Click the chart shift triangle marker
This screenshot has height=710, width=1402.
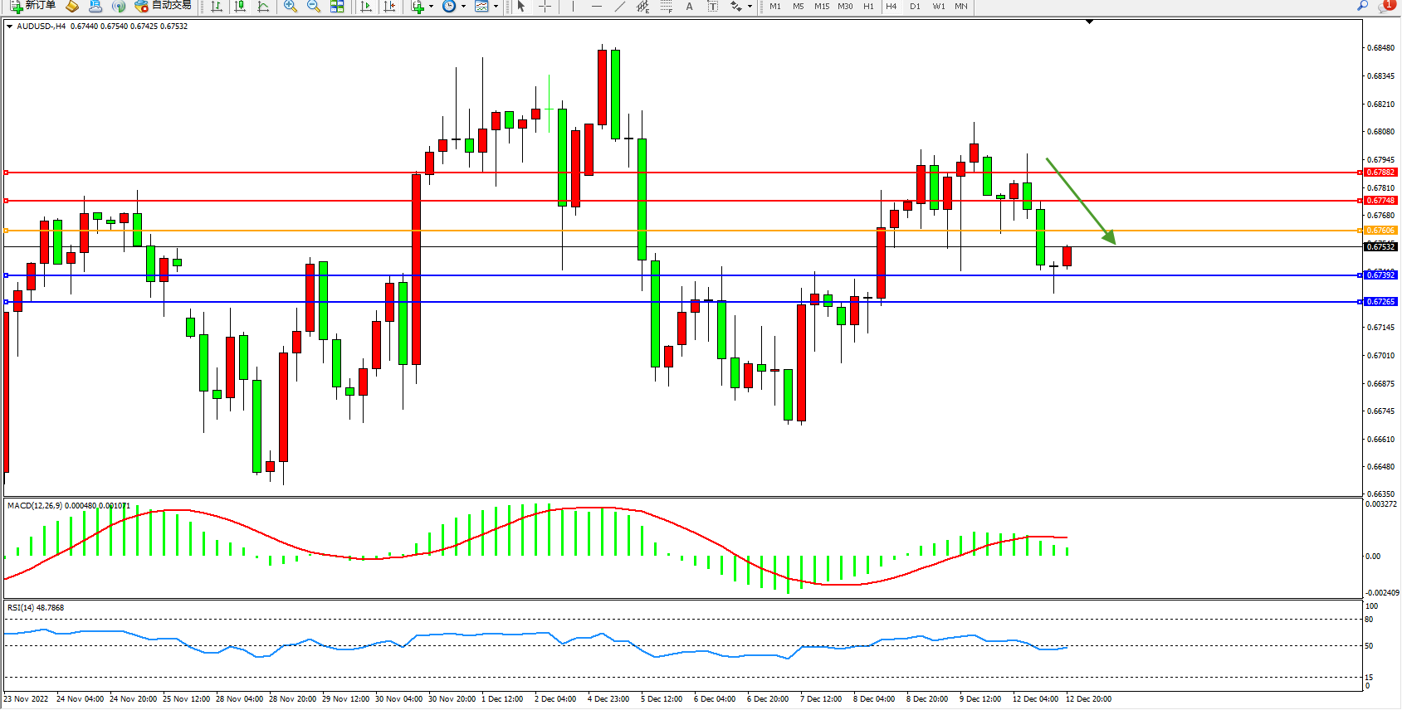[1090, 22]
